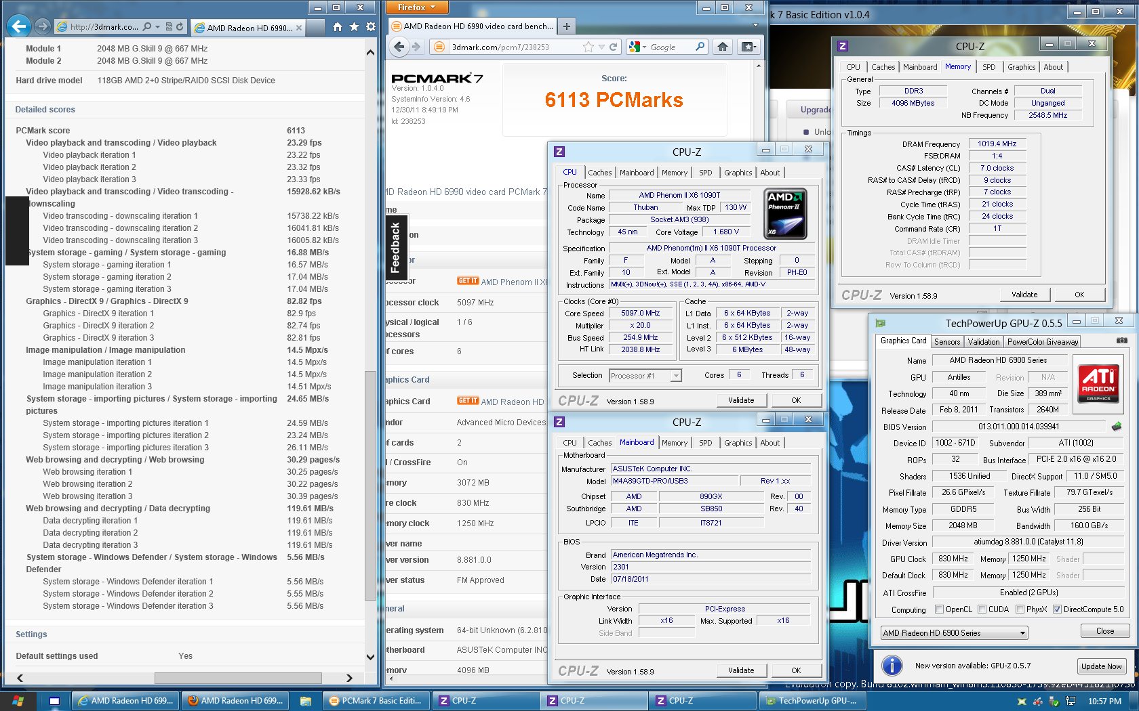Image resolution: width=1139 pixels, height=711 pixels.
Task: Click into the Google search field in Firefox
Action: (669, 47)
